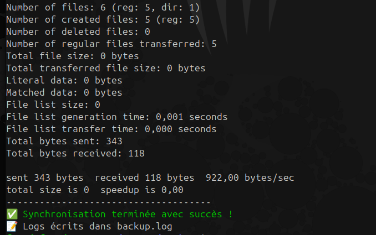Click the "Number of deleted files" line

click(x=78, y=32)
